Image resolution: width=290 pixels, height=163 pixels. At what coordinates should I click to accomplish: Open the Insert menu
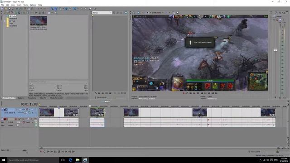tap(19, 5)
